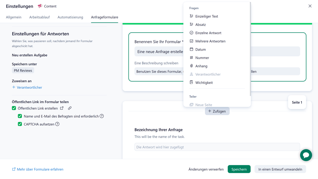
Task: Select the Anhang paperclip icon
Action: [191, 66]
